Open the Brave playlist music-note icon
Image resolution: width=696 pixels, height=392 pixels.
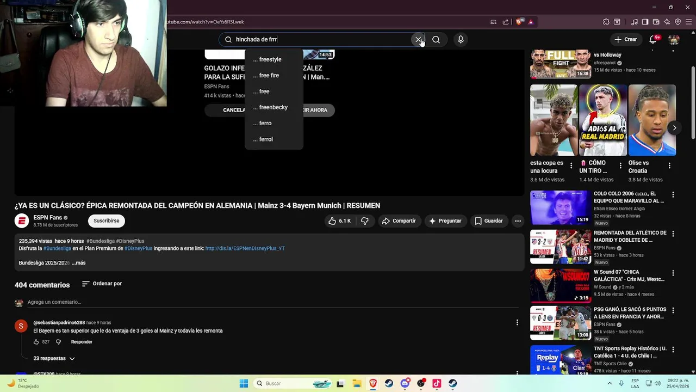tap(635, 22)
